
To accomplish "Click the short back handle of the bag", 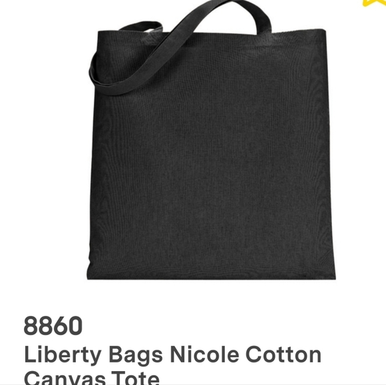I will point(141,27).
